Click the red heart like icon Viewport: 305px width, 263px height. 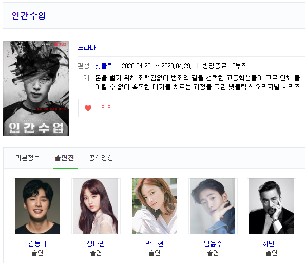[x=88, y=108]
